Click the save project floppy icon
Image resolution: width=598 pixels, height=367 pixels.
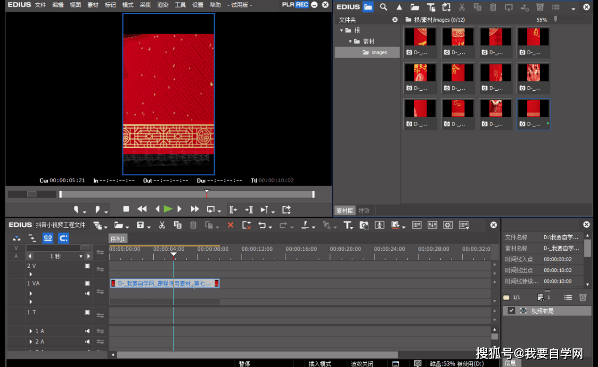pos(140,225)
